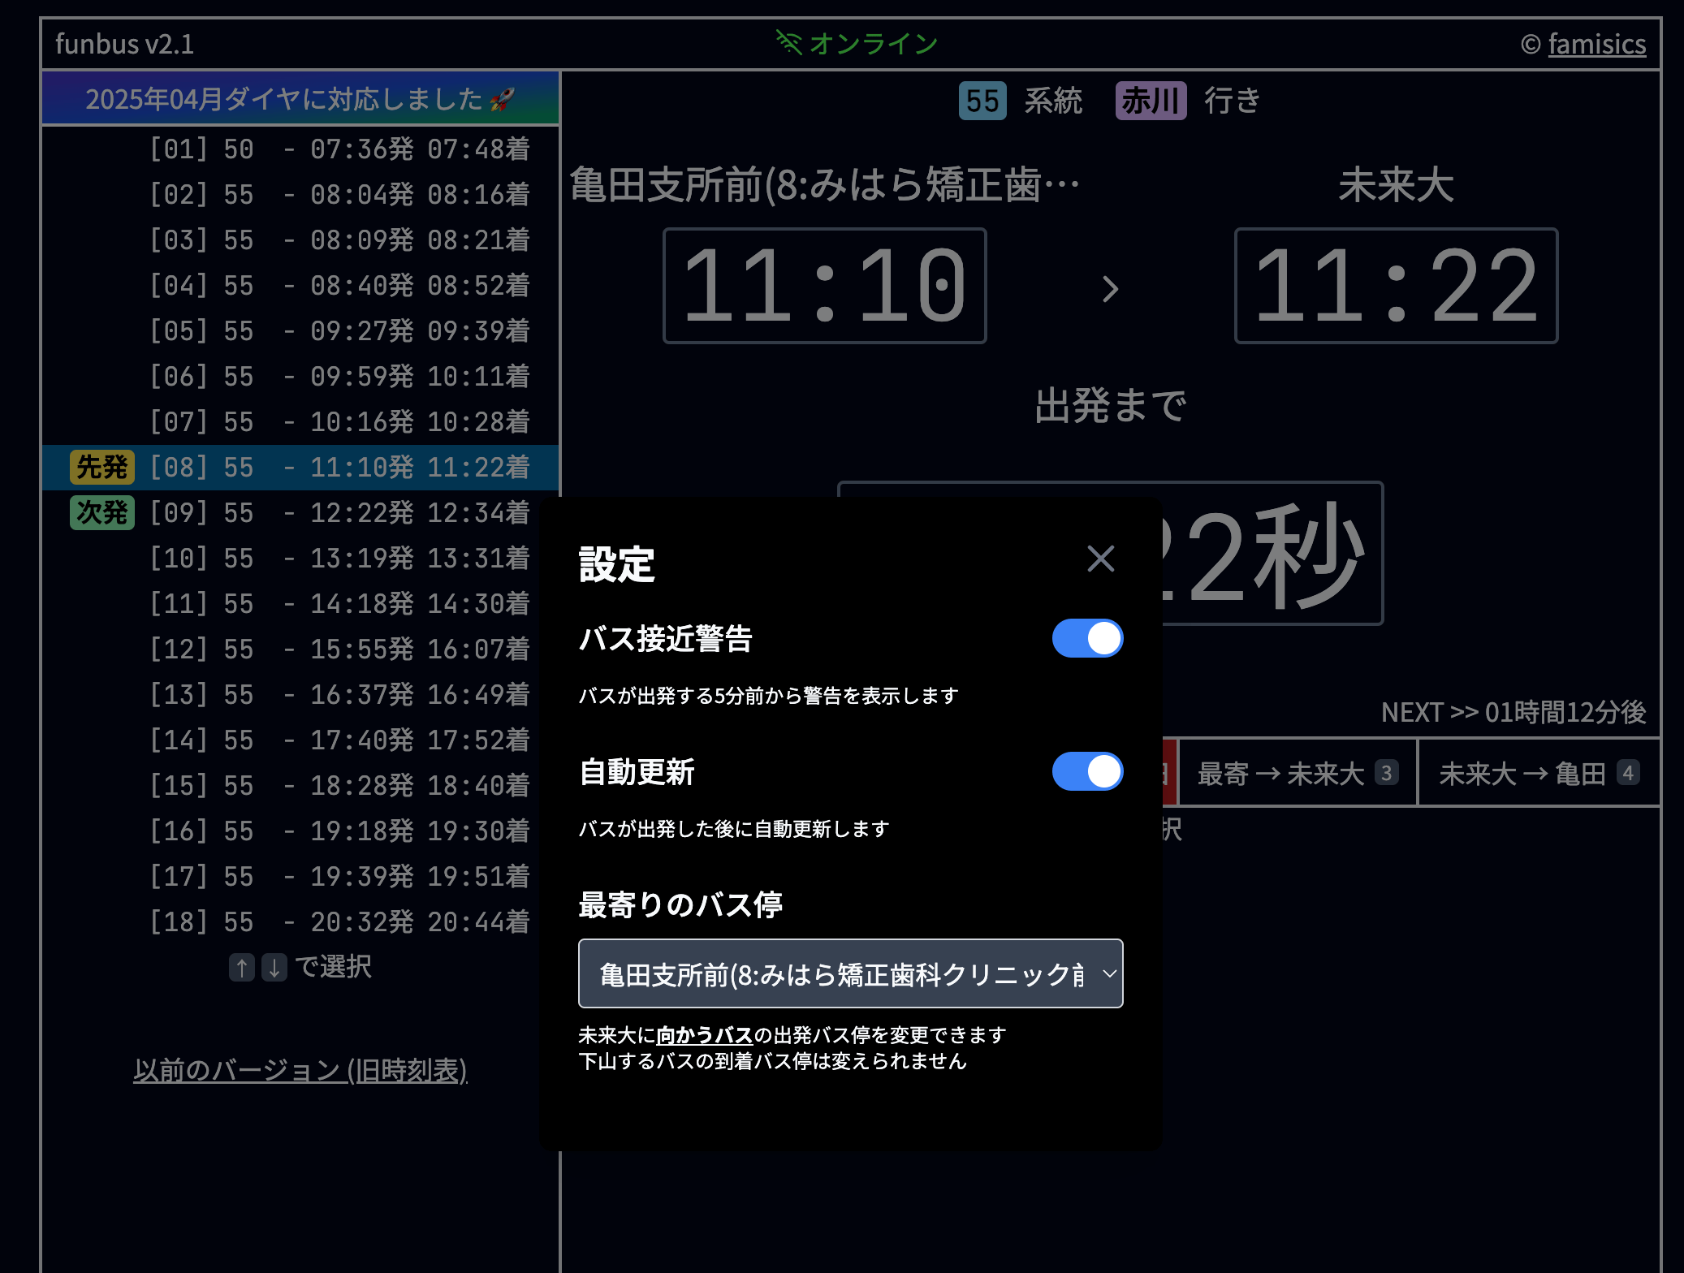Select timetable entry 01 route 50

(x=339, y=149)
